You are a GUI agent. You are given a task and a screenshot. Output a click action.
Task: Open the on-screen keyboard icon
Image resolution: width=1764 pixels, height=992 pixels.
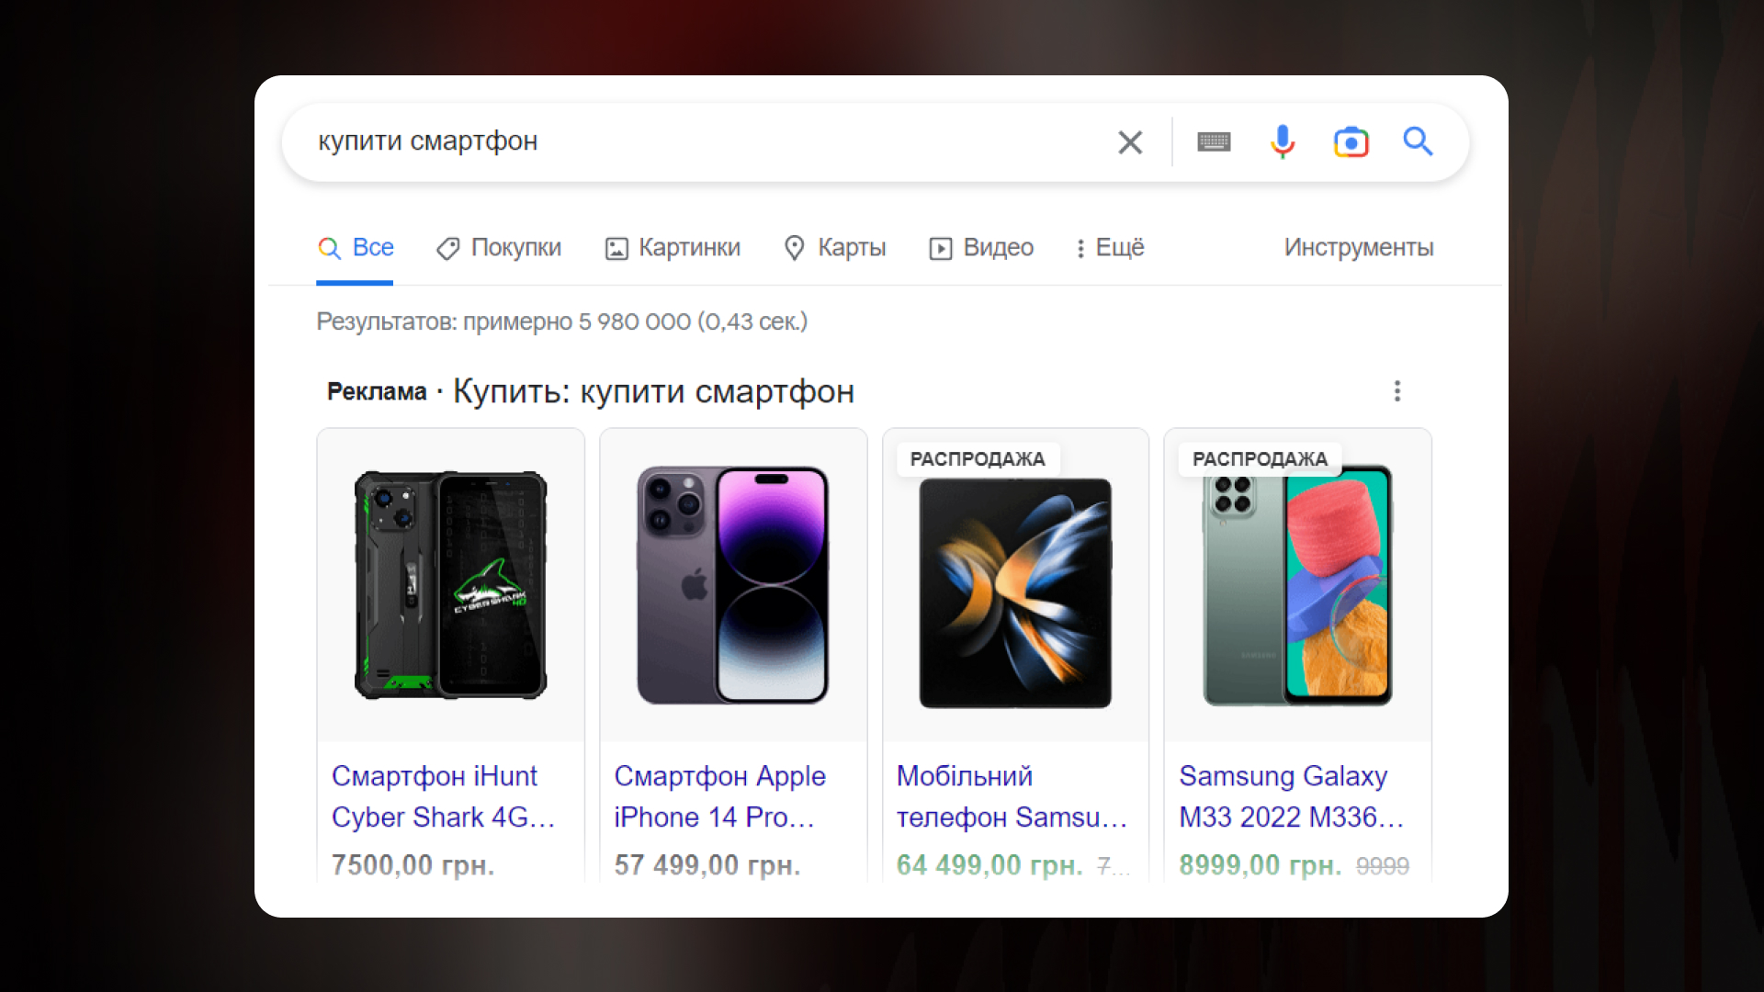tap(1214, 142)
